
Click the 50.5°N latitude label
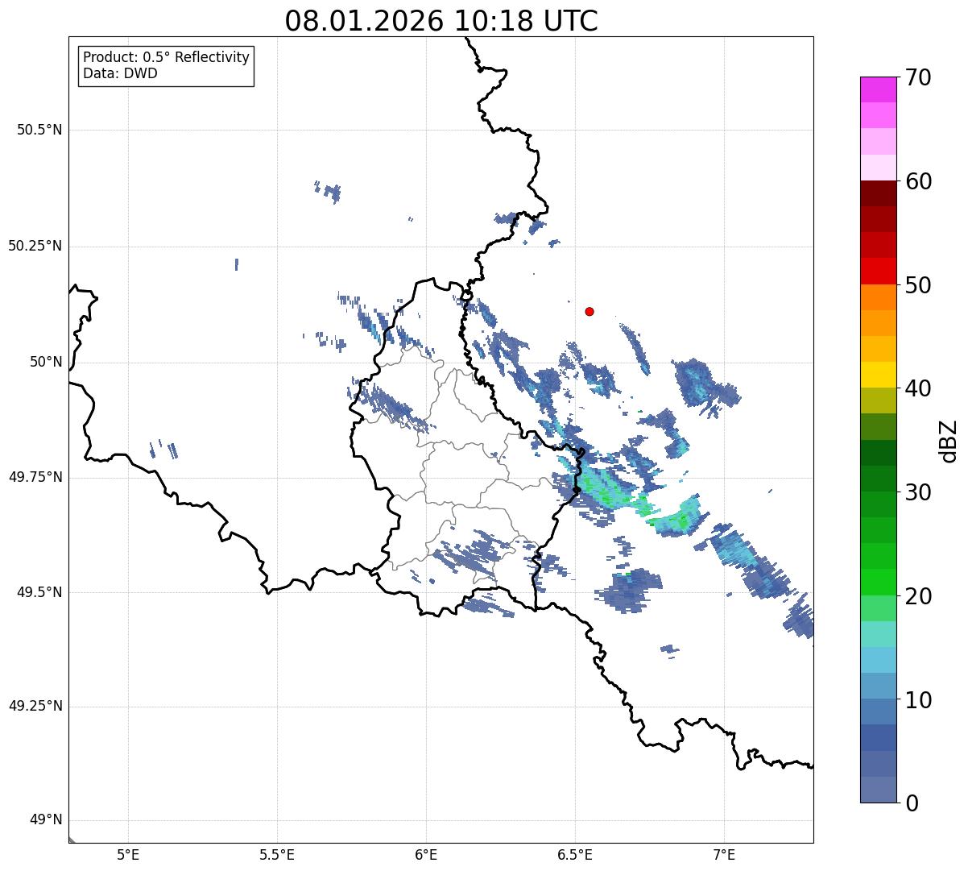pyautogui.click(x=39, y=131)
